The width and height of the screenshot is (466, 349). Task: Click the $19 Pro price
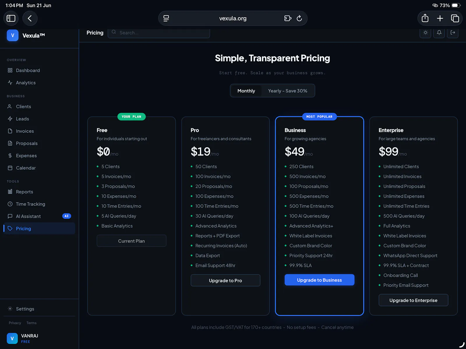pyautogui.click(x=200, y=152)
